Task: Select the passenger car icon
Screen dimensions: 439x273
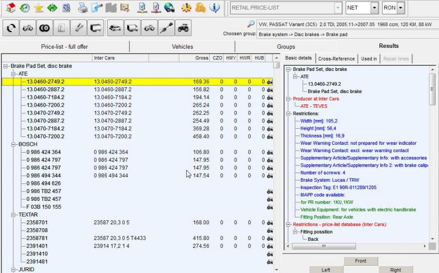Action: (x=115, y=28)
